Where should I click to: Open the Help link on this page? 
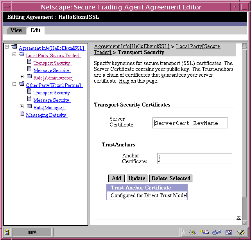pos(124,81)
